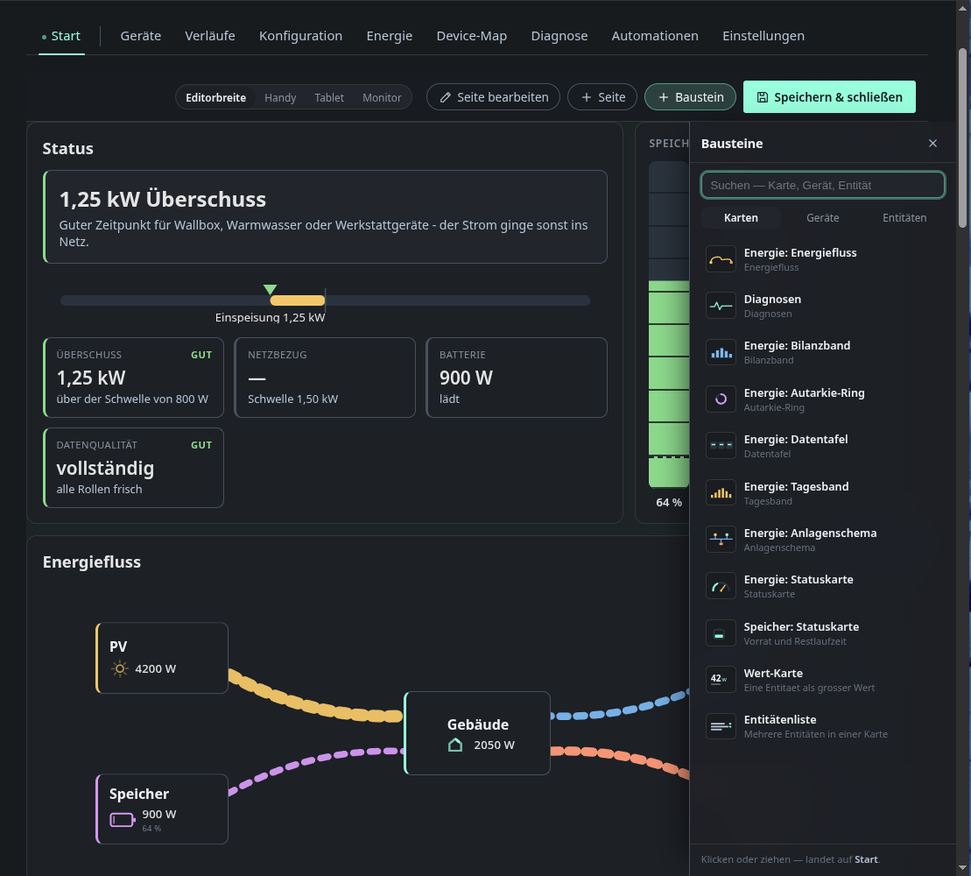Click the Diagnosen pulse icon
971x876 pixels.
(721, 306)
